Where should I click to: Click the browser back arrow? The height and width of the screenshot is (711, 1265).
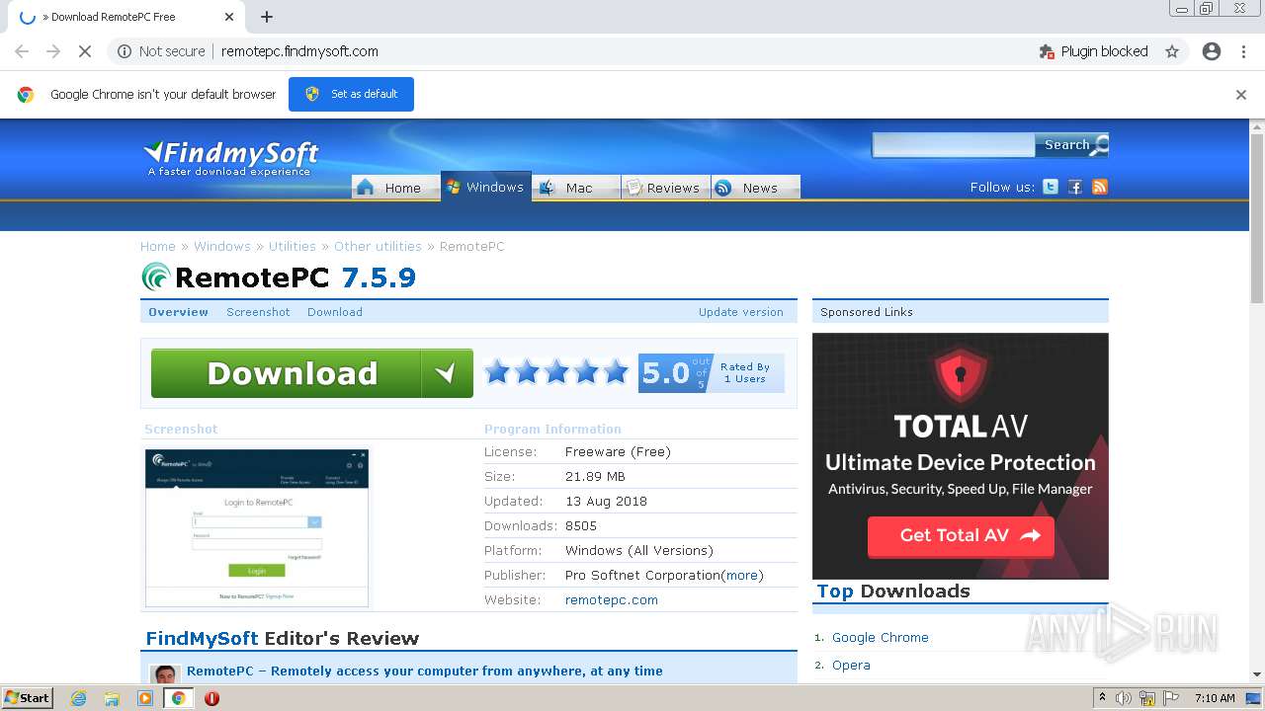(22, 51)
